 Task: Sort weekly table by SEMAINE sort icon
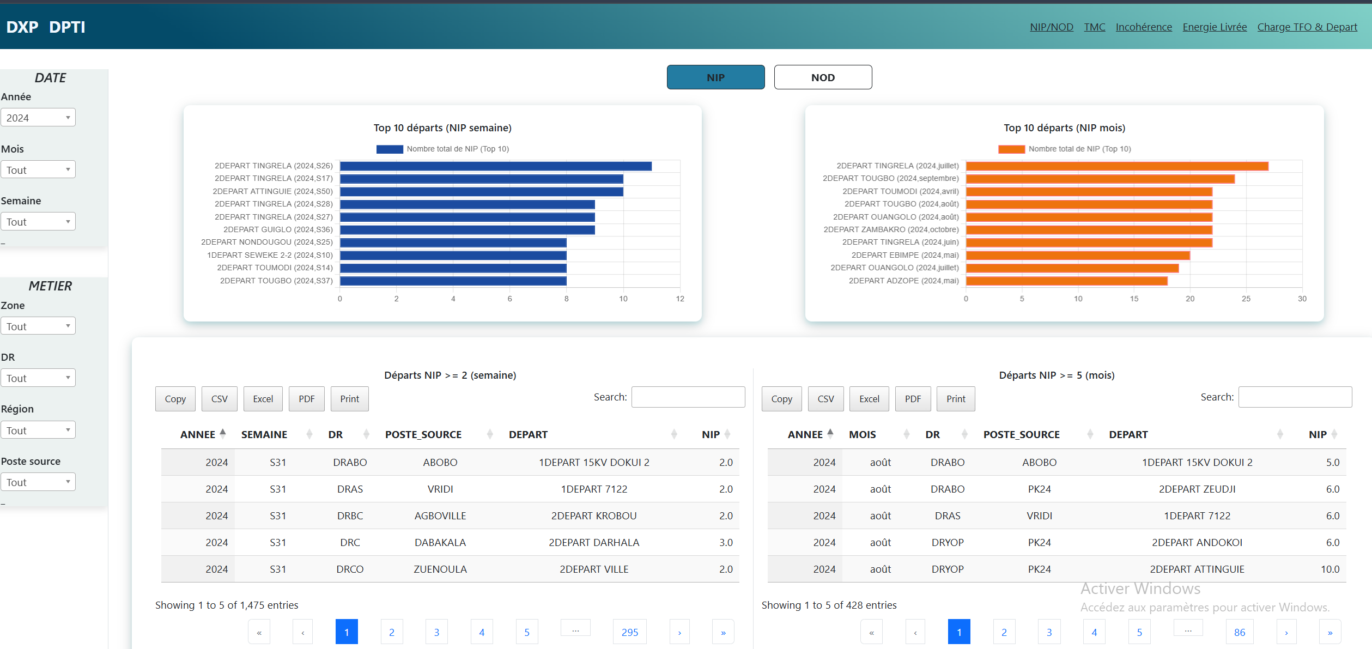pos(309,434)
